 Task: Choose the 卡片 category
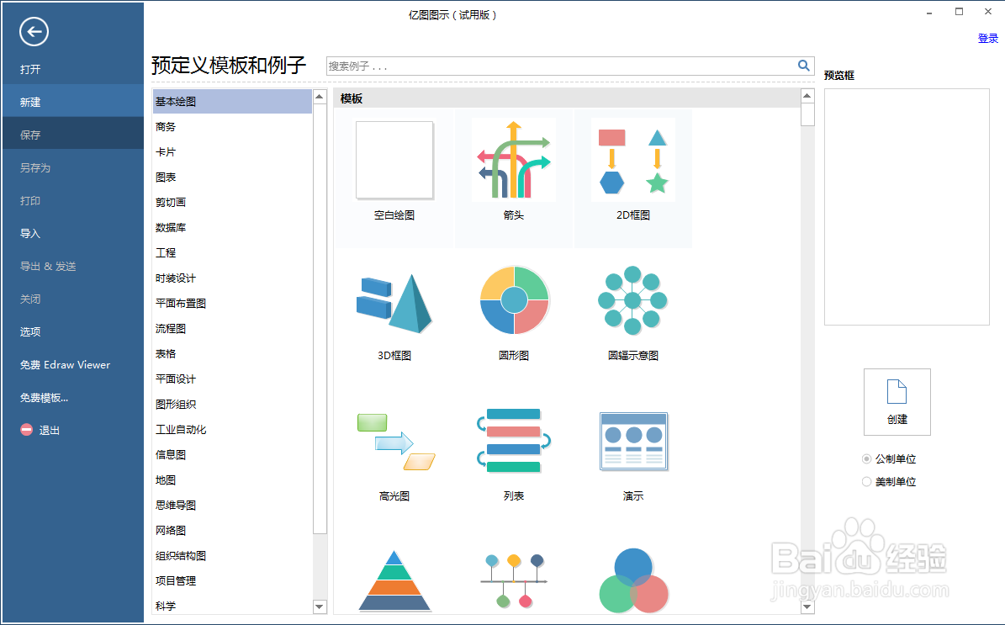tap(232, 152)
